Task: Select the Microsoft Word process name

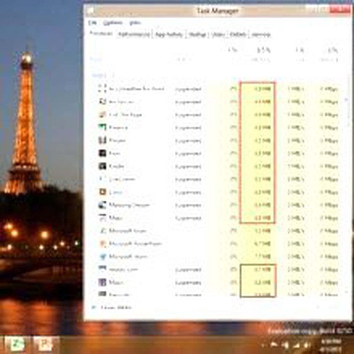Action: point(128,257)
